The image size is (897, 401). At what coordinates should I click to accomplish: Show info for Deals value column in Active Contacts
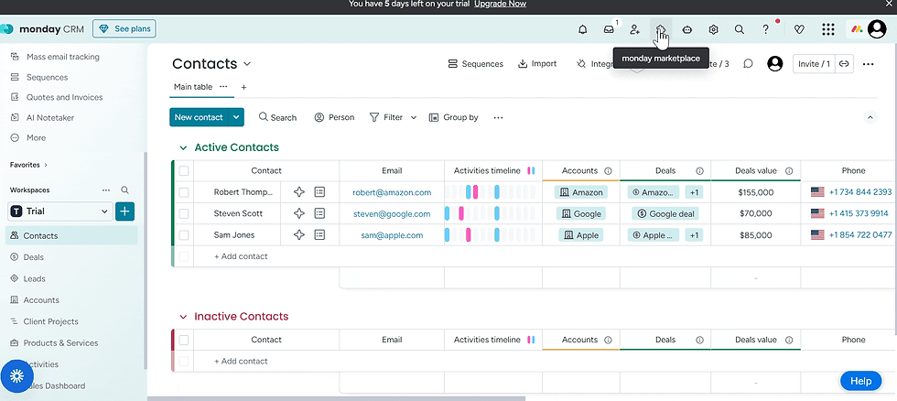(789, 170)
